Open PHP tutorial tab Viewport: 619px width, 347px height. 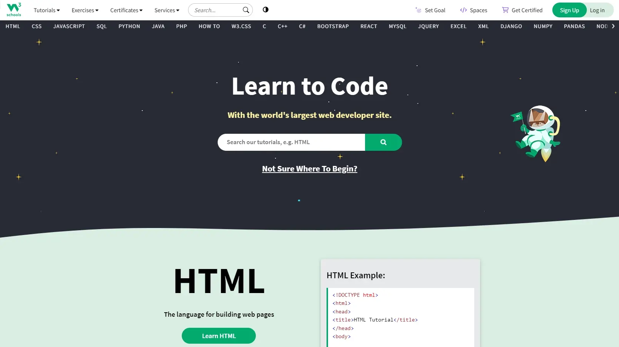[x=181, y=26]
